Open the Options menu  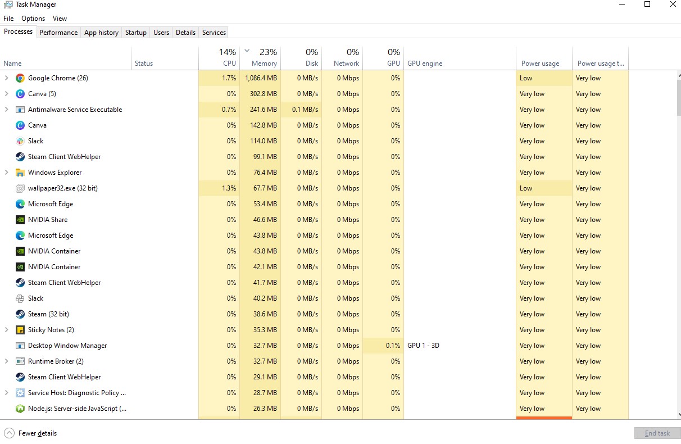pos(33,19)
